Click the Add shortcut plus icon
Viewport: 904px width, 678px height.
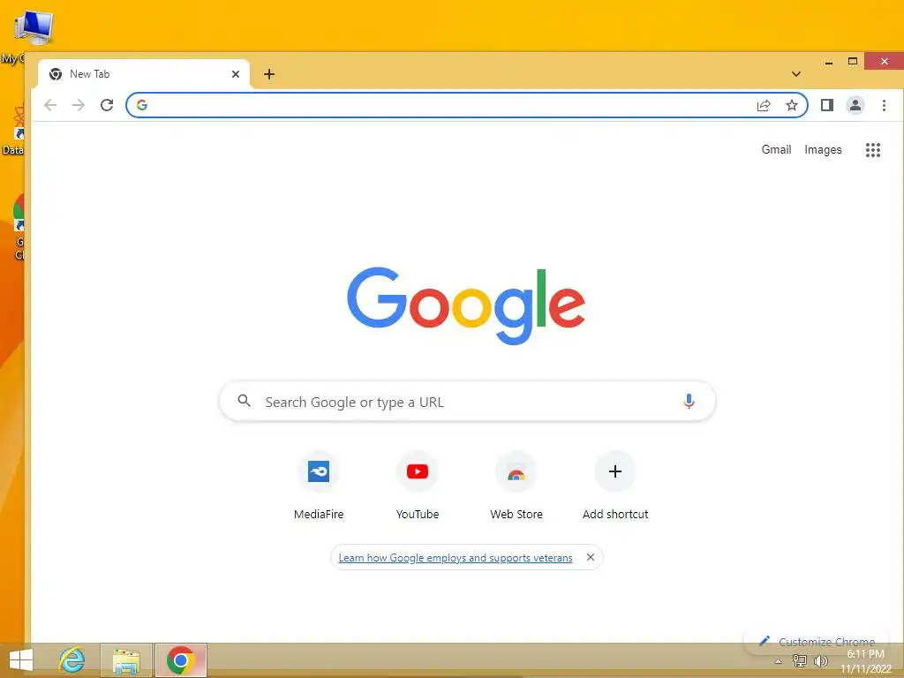tap(615, 471)
